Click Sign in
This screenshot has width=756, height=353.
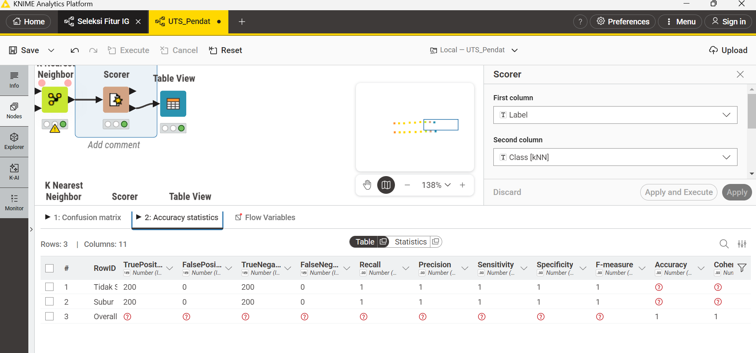pyautogui.click(x=728, y=22)
